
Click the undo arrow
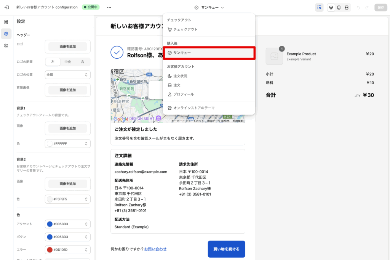358,8
